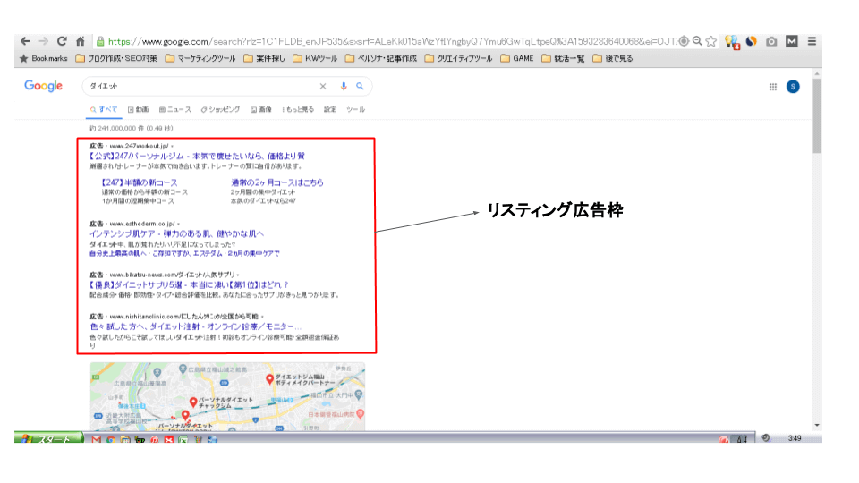
Task: Open the camera extension icon
Action: [771, 41]
